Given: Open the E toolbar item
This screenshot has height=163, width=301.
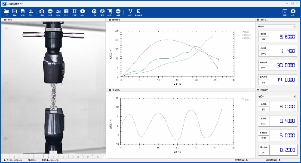Looking at the screenshot, I should click(138, 12).
